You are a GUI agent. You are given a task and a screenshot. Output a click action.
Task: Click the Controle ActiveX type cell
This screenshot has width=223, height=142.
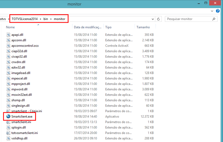coord(117,46)
